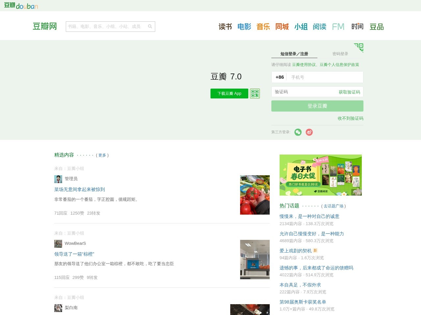Select Weibo third-party login icon
Screen dimensions: 421x315
(x=309, y=132)
